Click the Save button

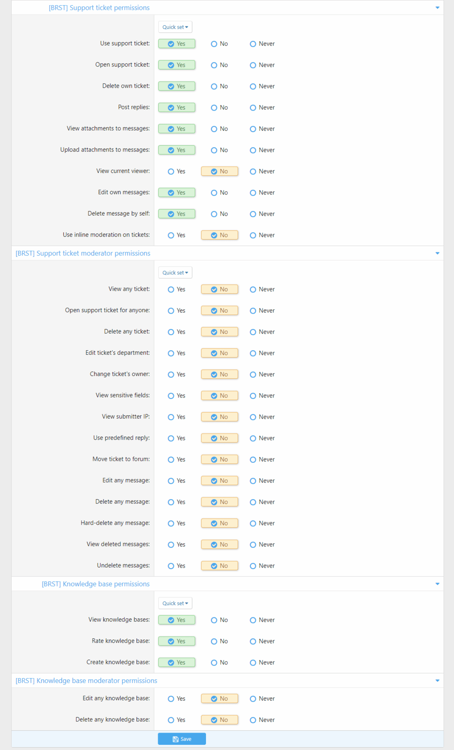point(182,739)
